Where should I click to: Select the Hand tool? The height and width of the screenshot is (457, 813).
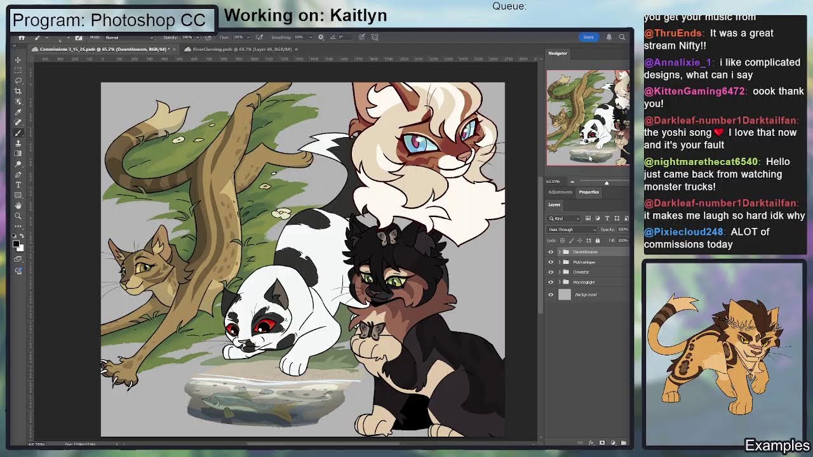coord(18,205)
